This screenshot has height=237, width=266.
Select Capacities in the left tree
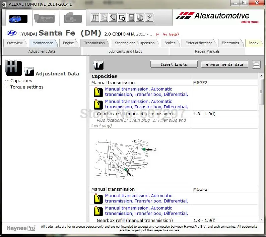(21, 81)
